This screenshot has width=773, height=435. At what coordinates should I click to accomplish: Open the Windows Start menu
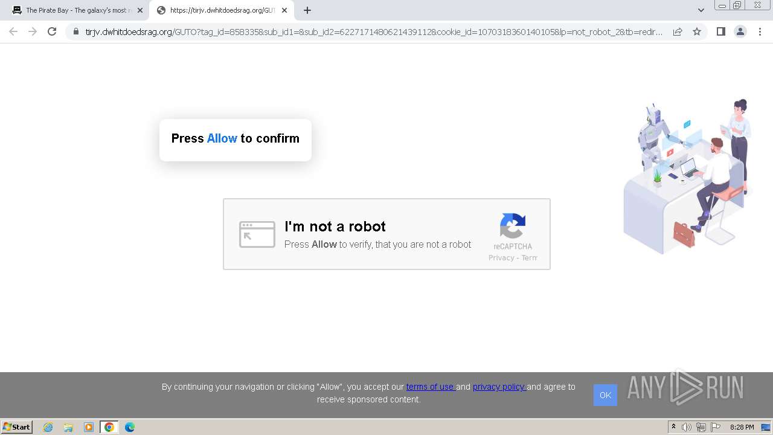17,427
